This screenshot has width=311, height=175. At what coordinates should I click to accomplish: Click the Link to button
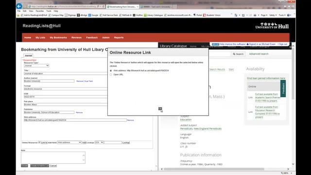[x=44, y=142]
